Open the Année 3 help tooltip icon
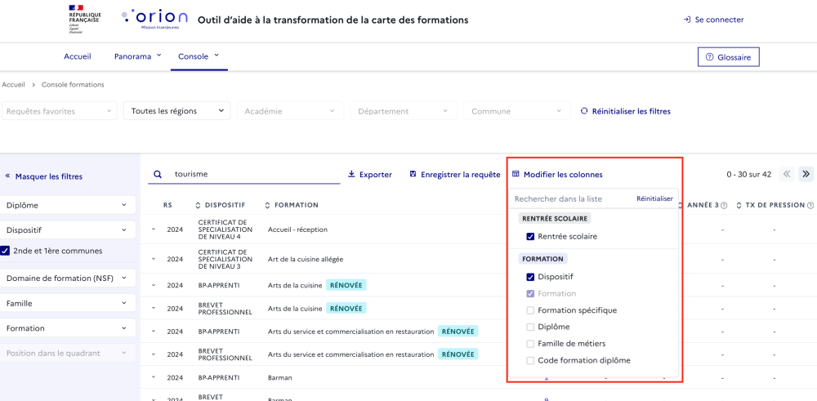The height and width of the screenshot is (401, 817). pos(724,205)
